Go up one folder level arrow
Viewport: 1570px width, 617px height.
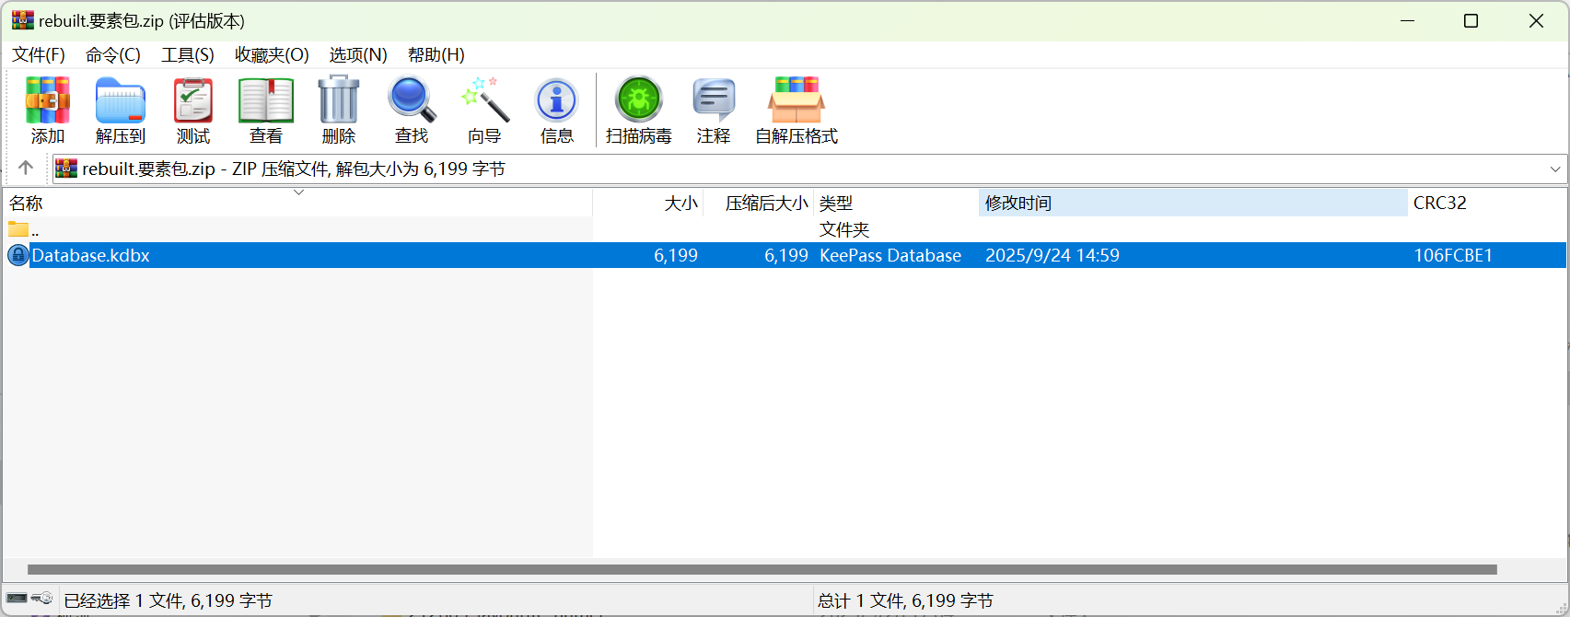tap(26, 168)
